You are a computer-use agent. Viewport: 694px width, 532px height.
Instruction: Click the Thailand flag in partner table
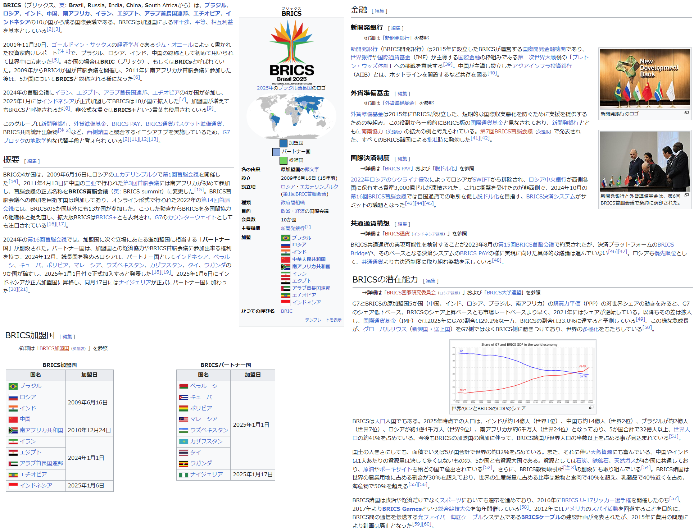tap(184, 453)
